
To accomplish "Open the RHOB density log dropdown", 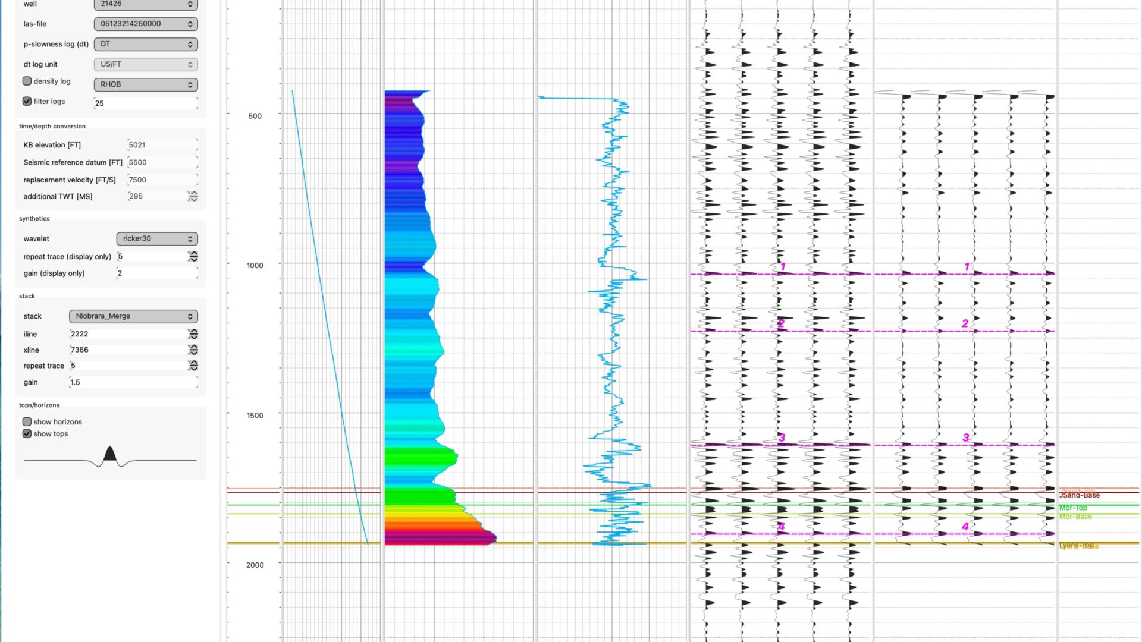I will click(146, 84).
